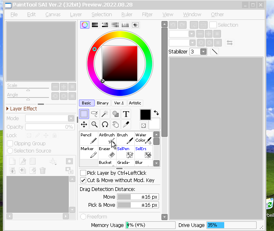This screenshot has width=274, height=231.
Task: Toggle the transparent color icon
Action: point(143,125)
